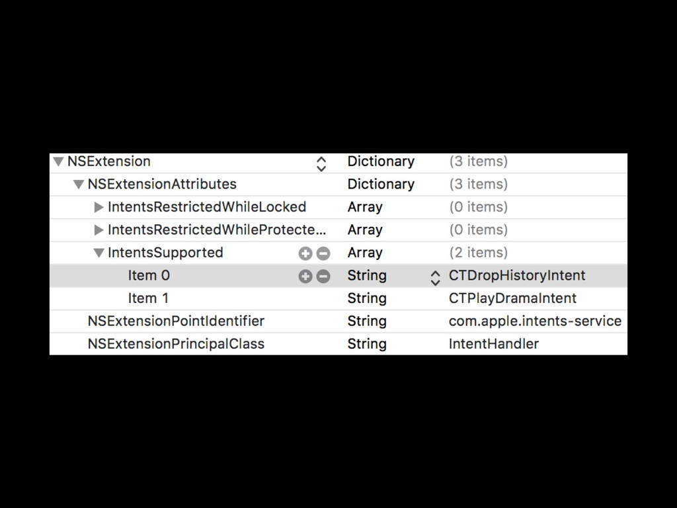This screenshot has width=677, height=508.
Task: Select the Item 1 row
Action: [x=338, y=298]
